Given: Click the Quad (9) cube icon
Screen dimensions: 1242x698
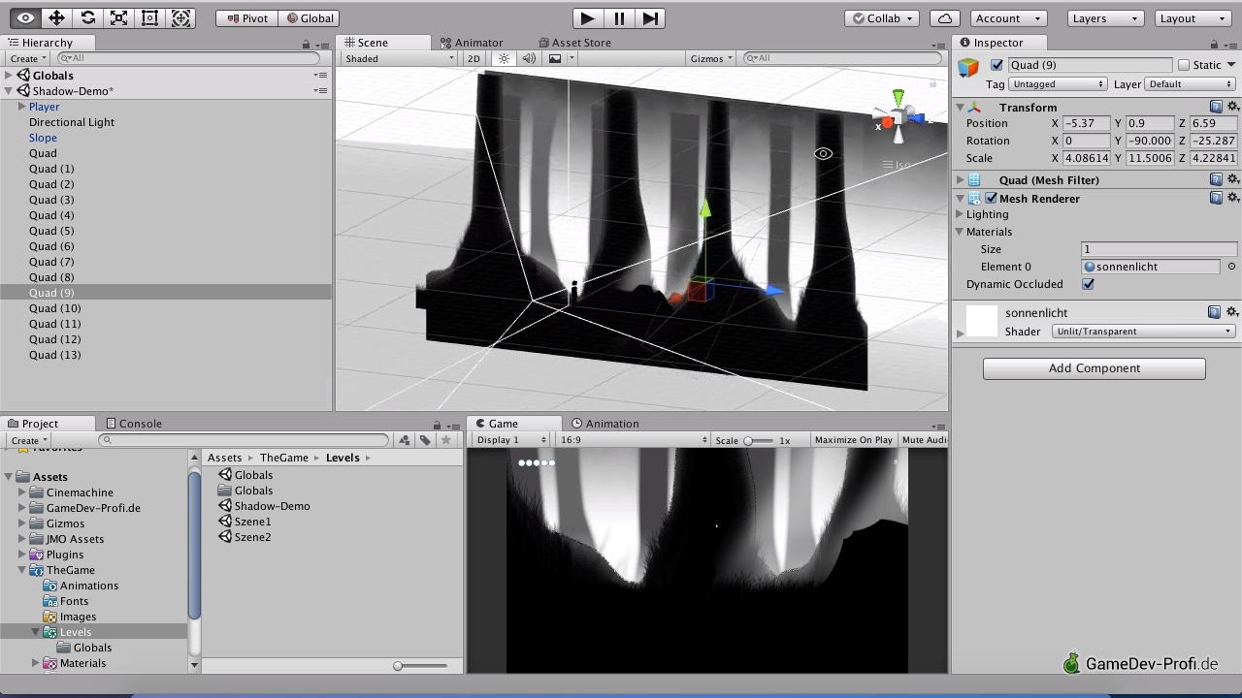Looking at the screenshot, I should (968, 67).
